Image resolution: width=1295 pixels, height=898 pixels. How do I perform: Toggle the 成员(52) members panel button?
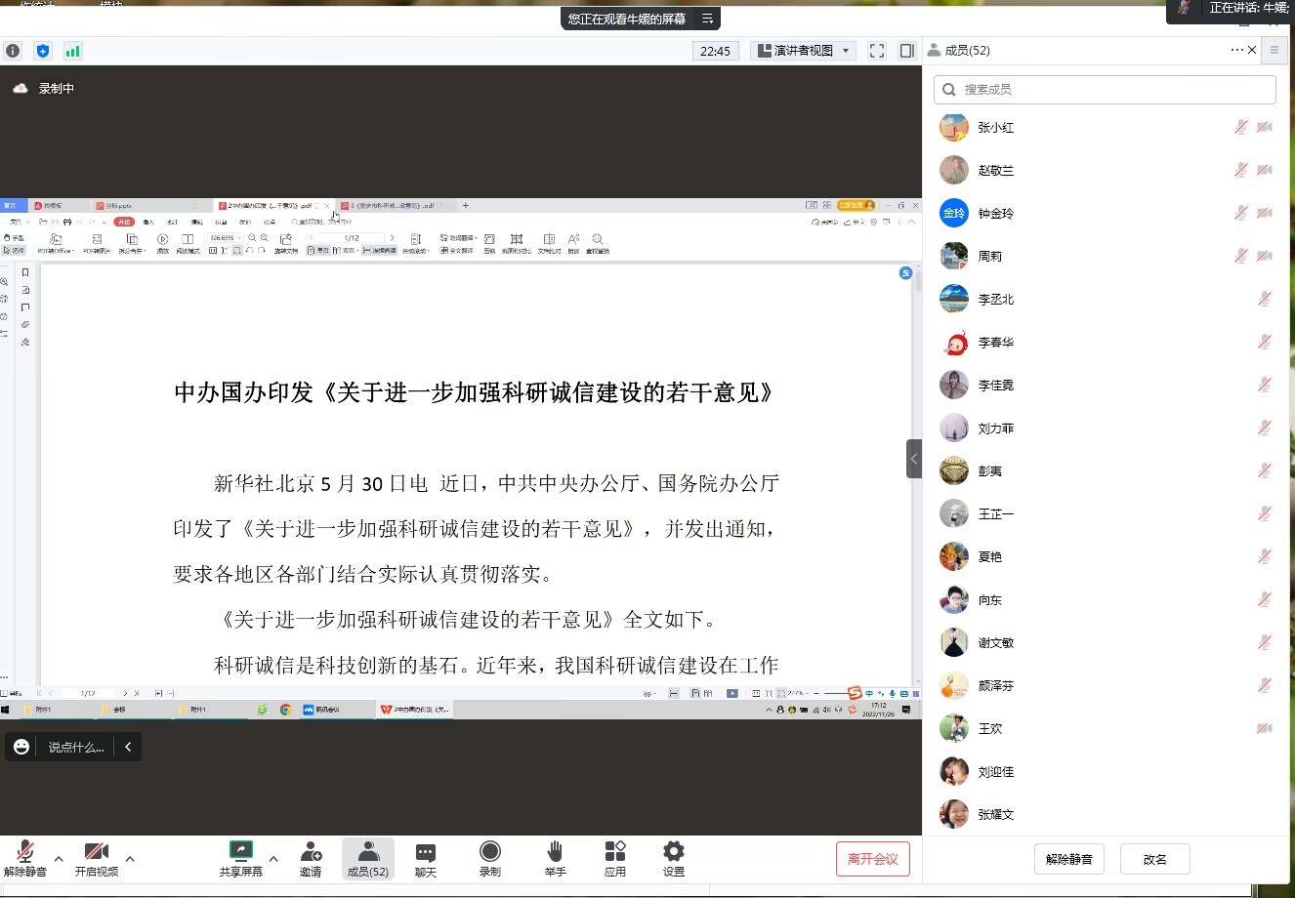click(x=368, y=859)
